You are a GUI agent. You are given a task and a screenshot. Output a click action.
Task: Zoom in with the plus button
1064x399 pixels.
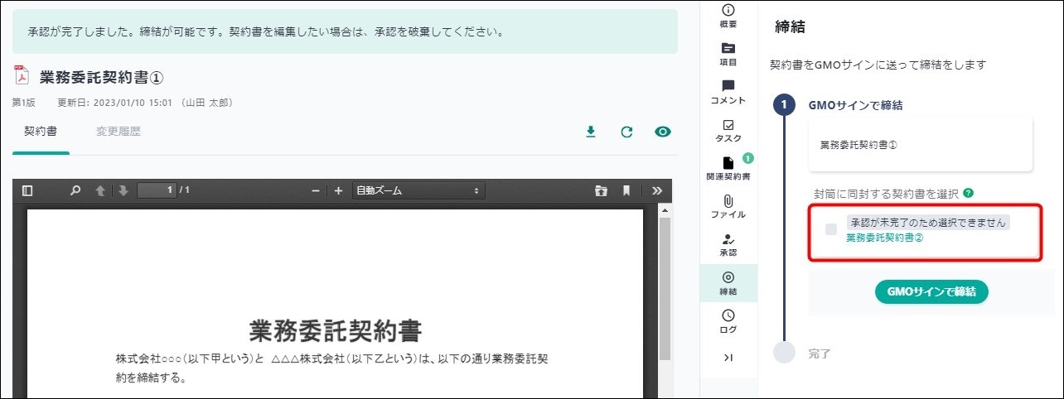[x=338, y=190]
